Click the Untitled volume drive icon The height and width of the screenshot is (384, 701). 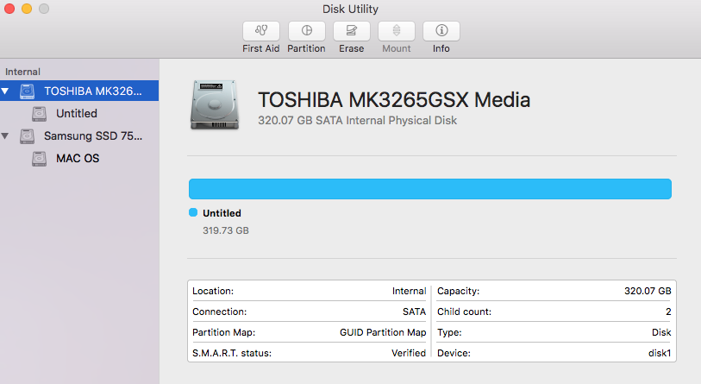tap(40, 114)
